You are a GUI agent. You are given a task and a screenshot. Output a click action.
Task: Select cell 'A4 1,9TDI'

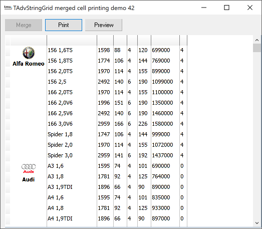coord(60,218)
